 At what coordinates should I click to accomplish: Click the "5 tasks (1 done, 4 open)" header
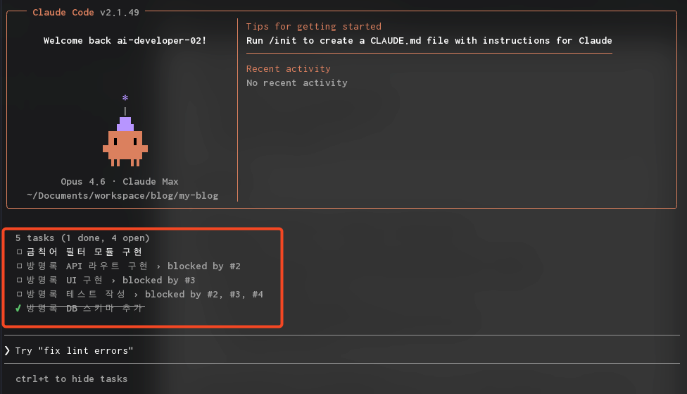coord(82,238)
